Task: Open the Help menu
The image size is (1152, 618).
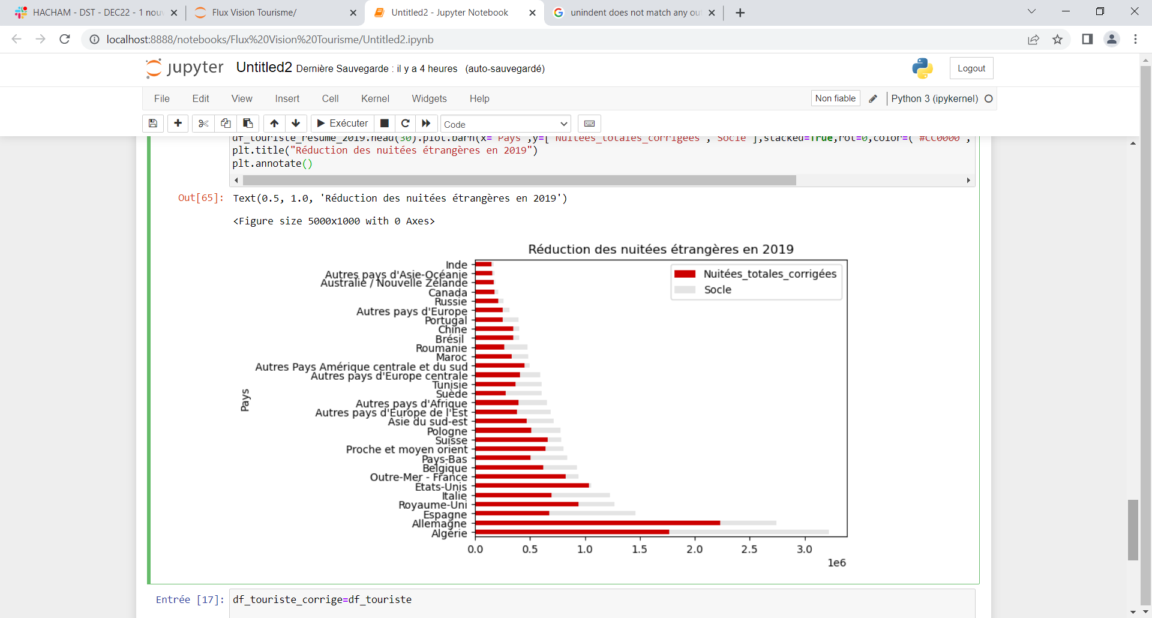Action: [479, 98]
